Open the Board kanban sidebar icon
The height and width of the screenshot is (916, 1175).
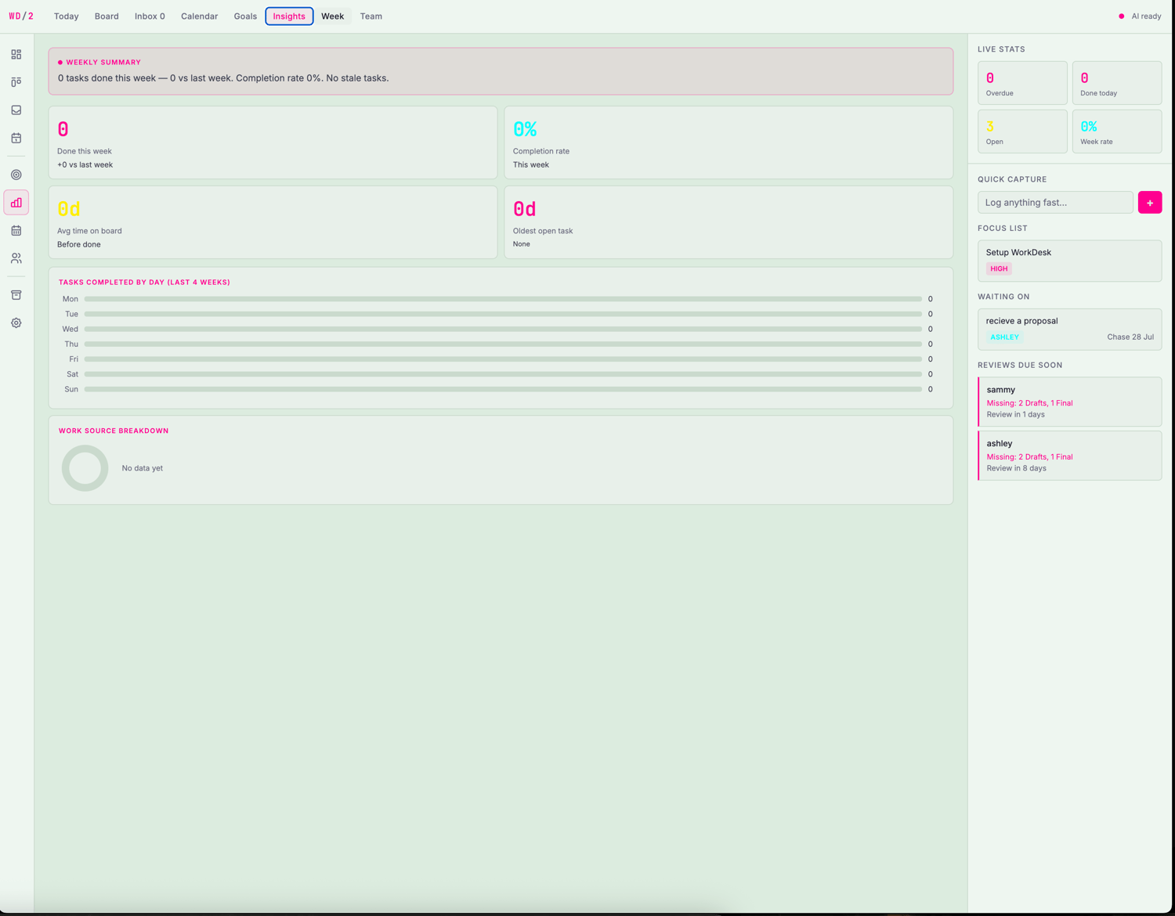coord(16,82)
